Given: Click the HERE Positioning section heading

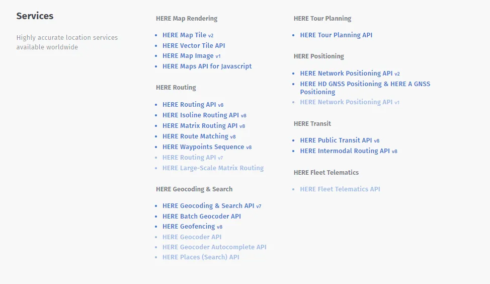Looking at the screenshot, I should (319, 56).
